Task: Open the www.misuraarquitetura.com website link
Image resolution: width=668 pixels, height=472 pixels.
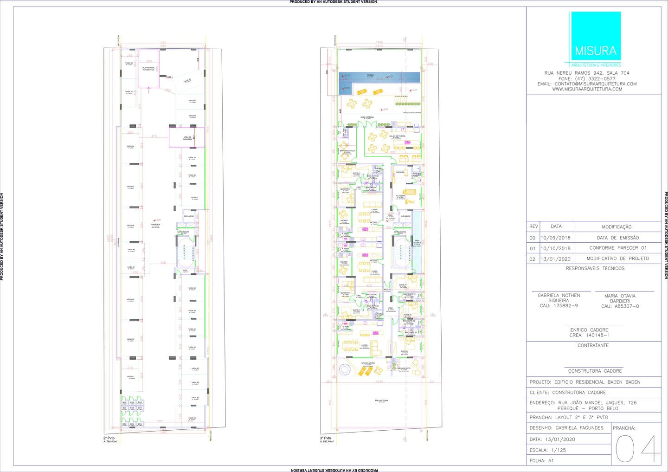Action: (587, 89)
